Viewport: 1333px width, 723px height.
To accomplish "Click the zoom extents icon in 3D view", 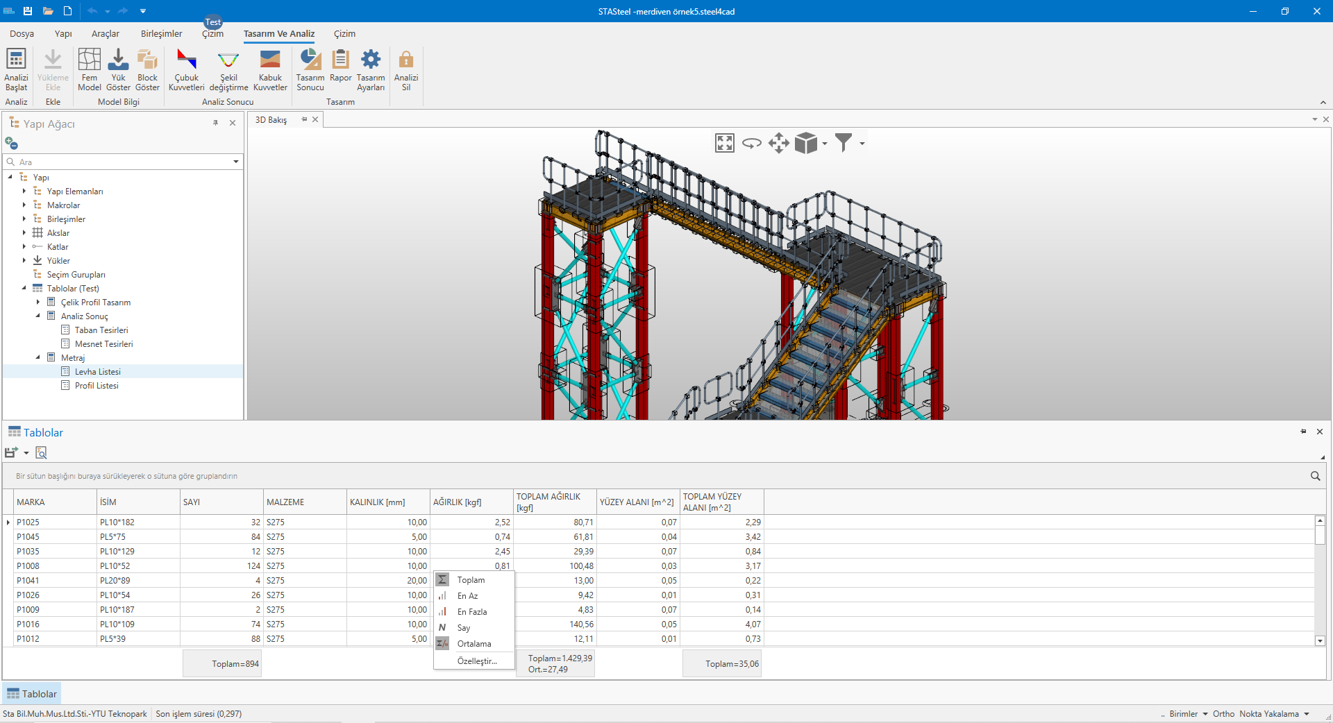I will [x=724, y=144].
